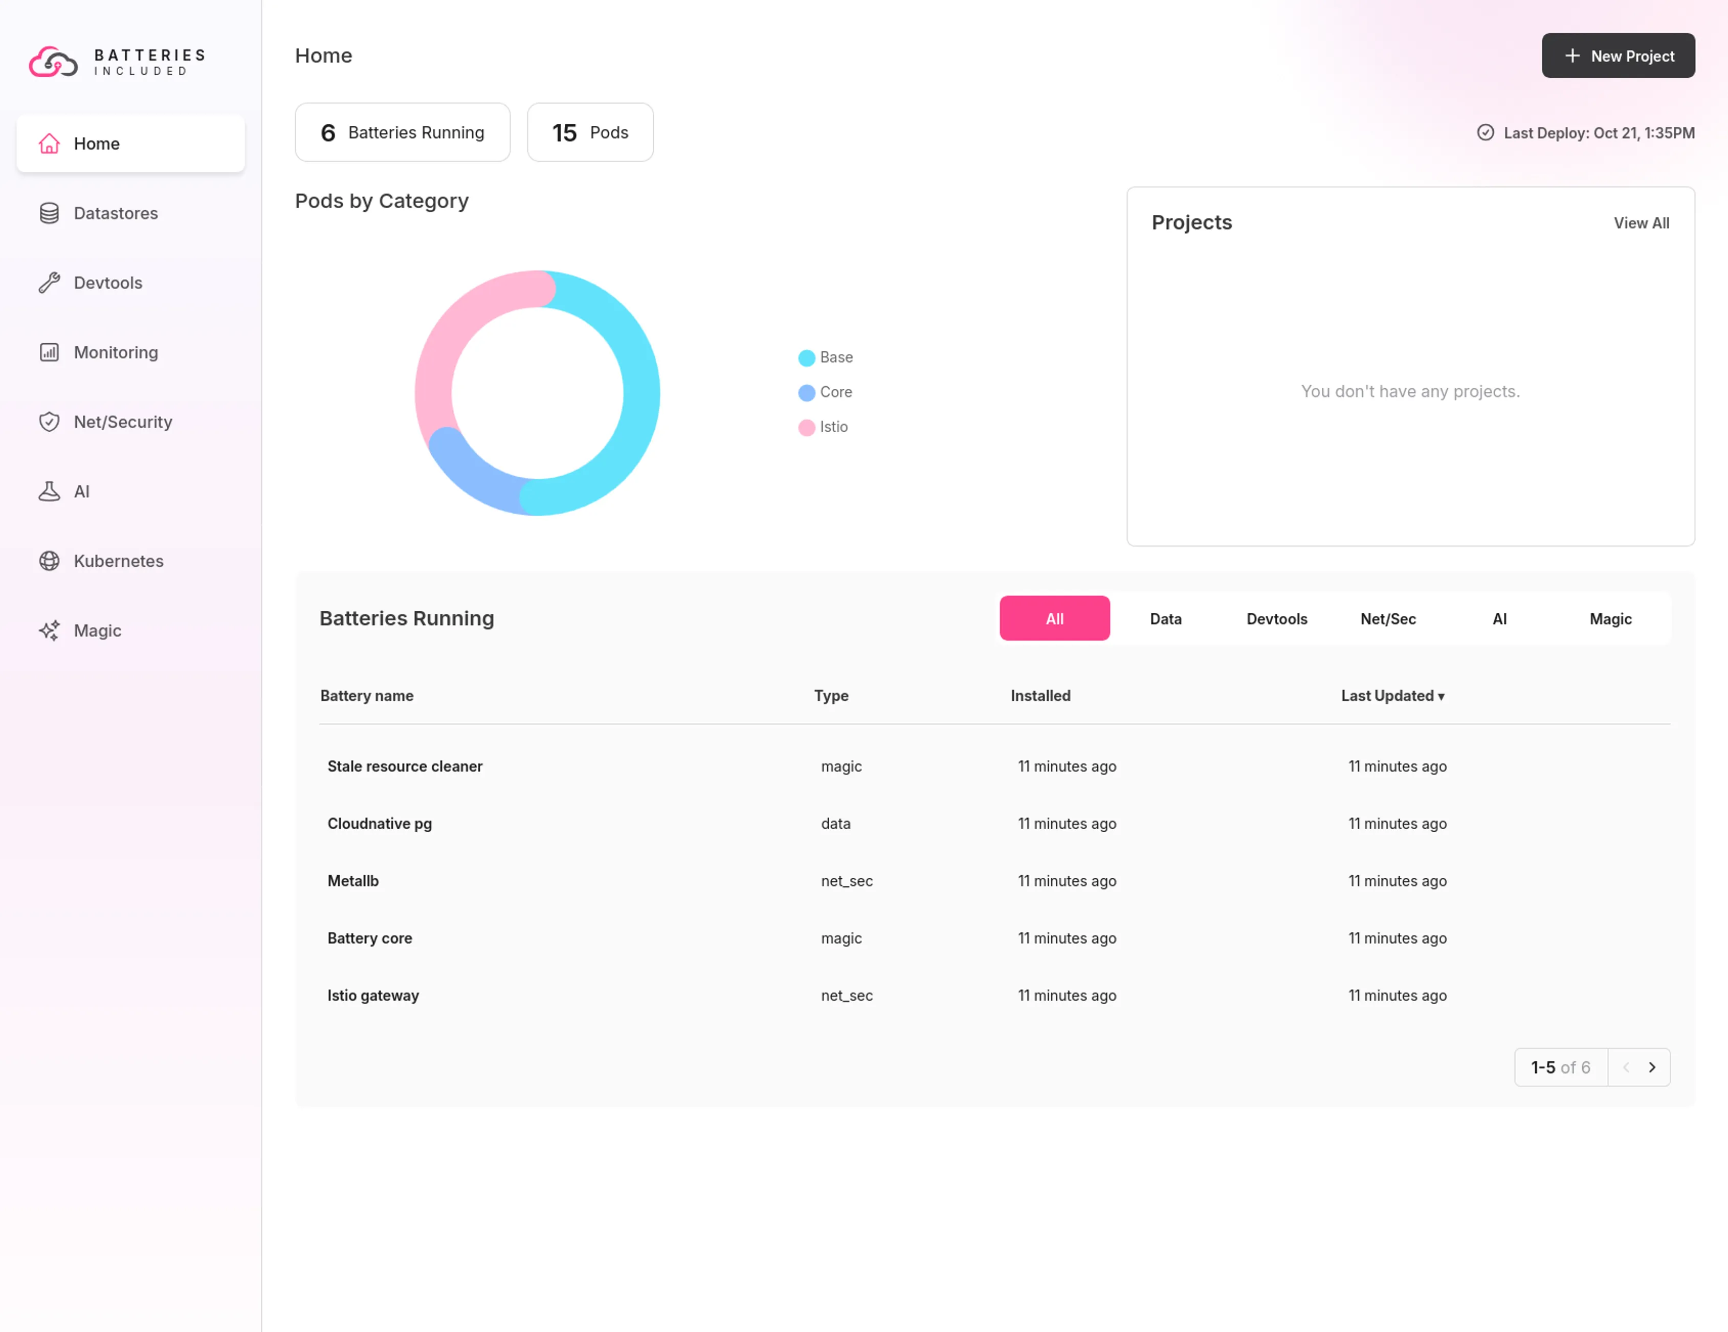Go to next page of batteries
The height and width of the screenshot is (1332, 1728).
click(1651, 1067)
